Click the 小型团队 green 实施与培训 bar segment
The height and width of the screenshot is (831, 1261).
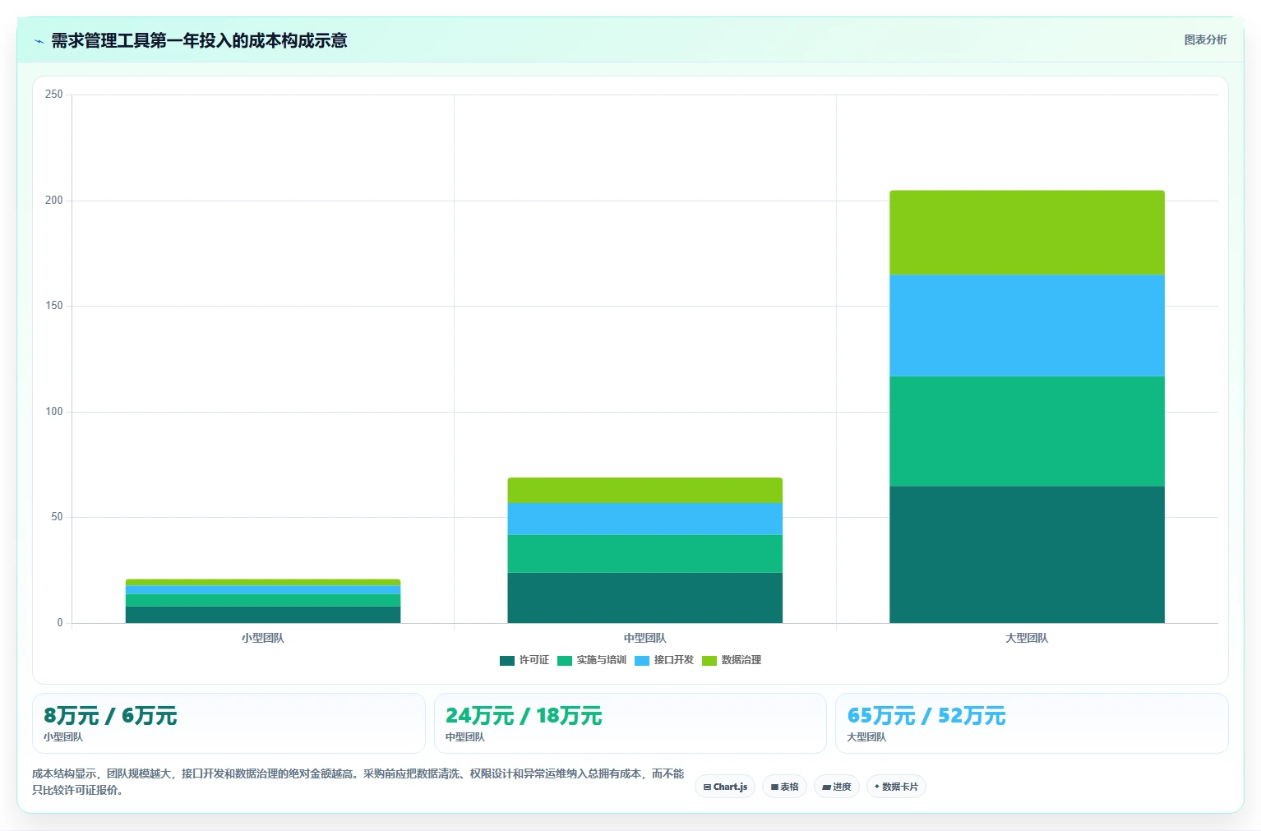[263, 600]
